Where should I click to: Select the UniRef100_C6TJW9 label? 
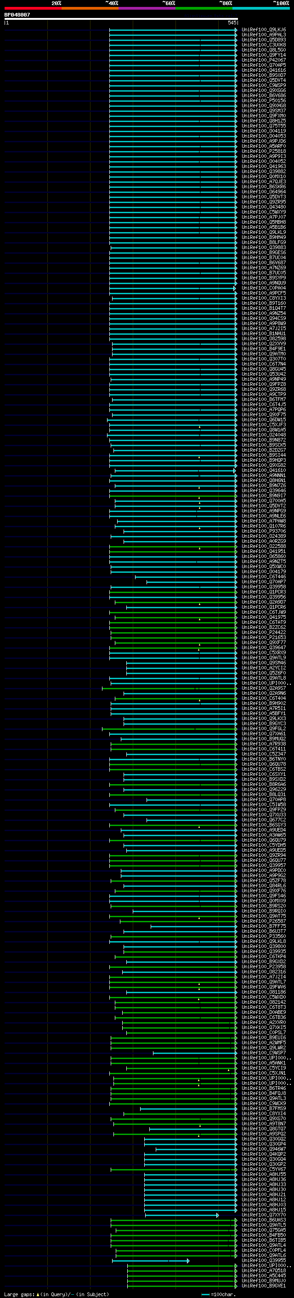click(x=263, y=612)
